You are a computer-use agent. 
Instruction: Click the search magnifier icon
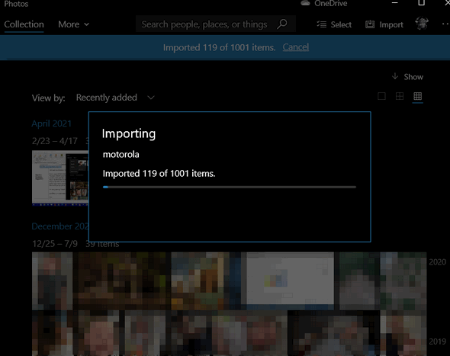[x=282, y=24]
